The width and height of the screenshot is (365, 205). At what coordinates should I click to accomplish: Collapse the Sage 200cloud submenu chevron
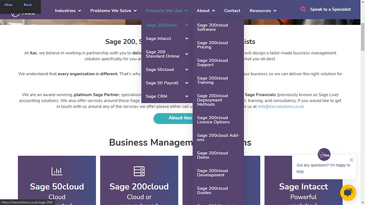click(187, 25)
